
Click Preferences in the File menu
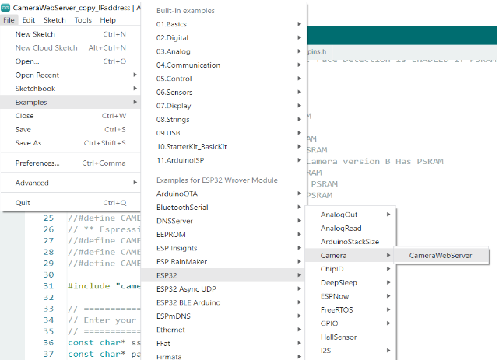click(37, 163)
